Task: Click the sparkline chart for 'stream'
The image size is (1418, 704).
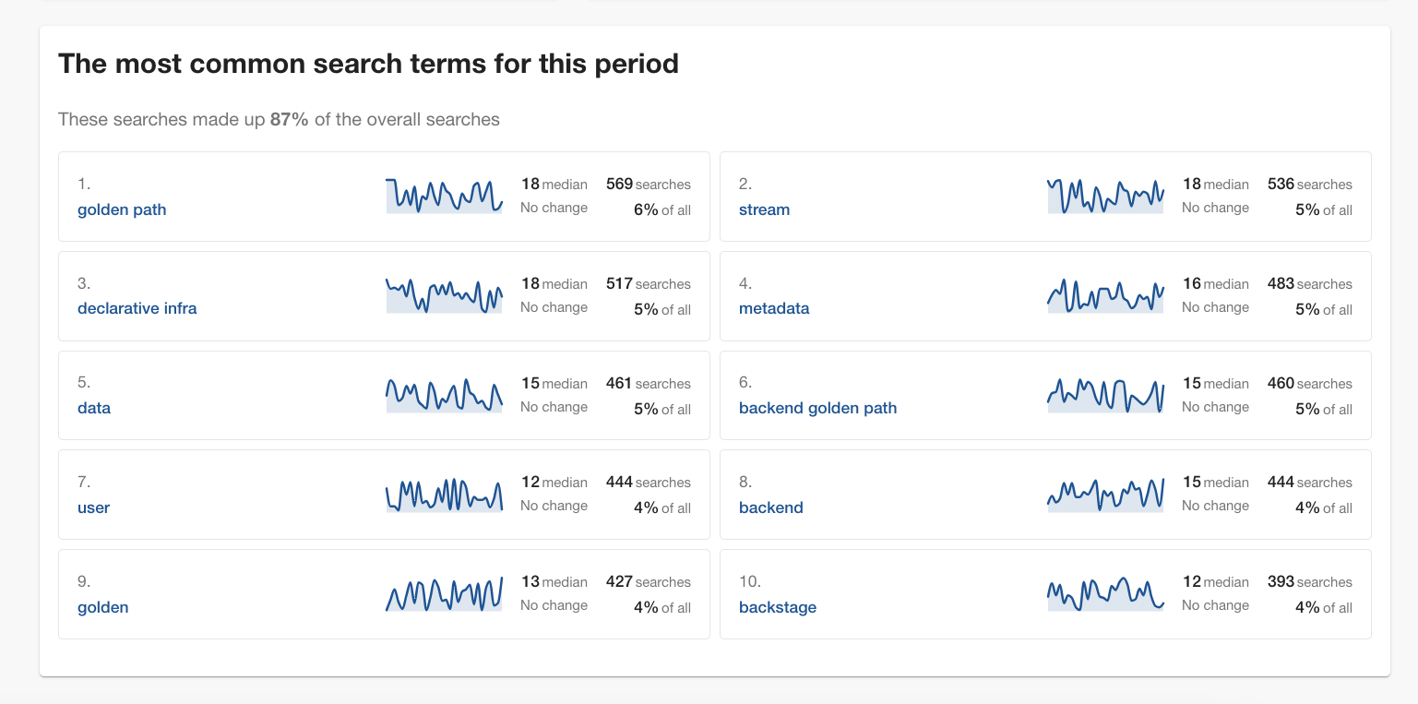Action: pos(1105,196)
